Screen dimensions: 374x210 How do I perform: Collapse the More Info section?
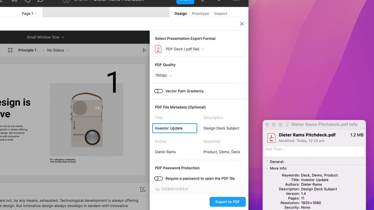point(267,168)
